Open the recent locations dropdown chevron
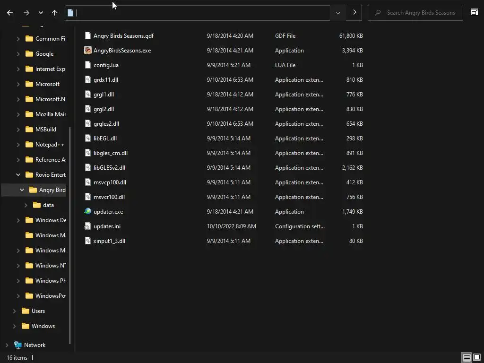 click(41, 13)
